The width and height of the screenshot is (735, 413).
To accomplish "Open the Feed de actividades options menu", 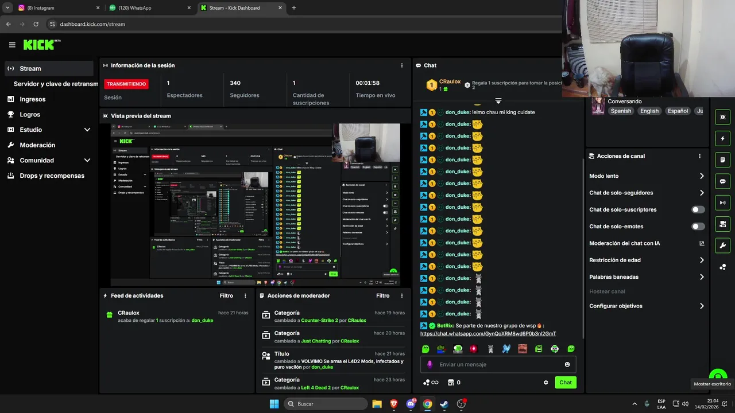I will pos(245,295).
